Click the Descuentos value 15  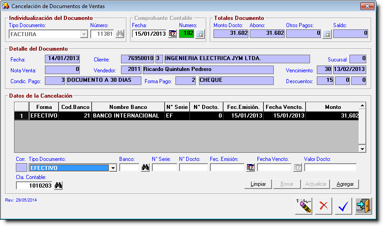[325, 80]
